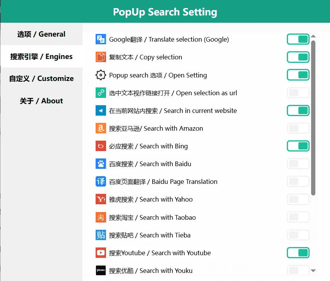
Task: Click the red Bing icon
Action: [101, 146]
